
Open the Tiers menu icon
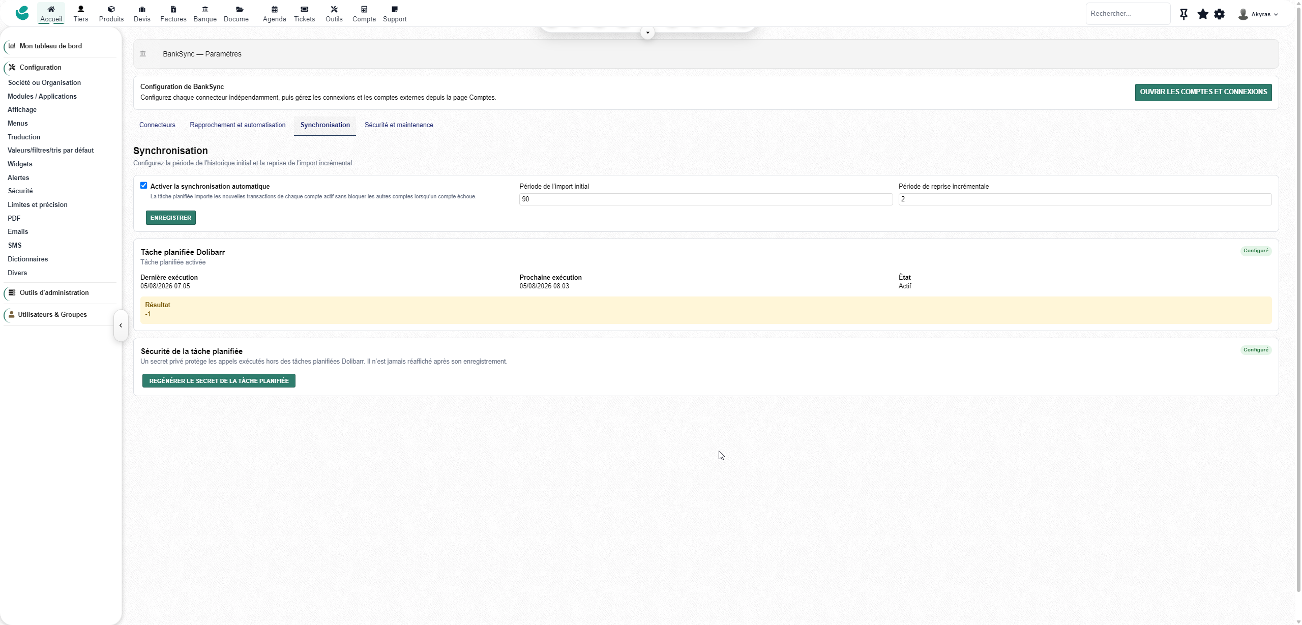[80, 9]
